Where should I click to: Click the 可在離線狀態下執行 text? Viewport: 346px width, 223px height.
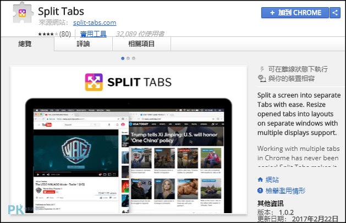(x=298, y=69)
